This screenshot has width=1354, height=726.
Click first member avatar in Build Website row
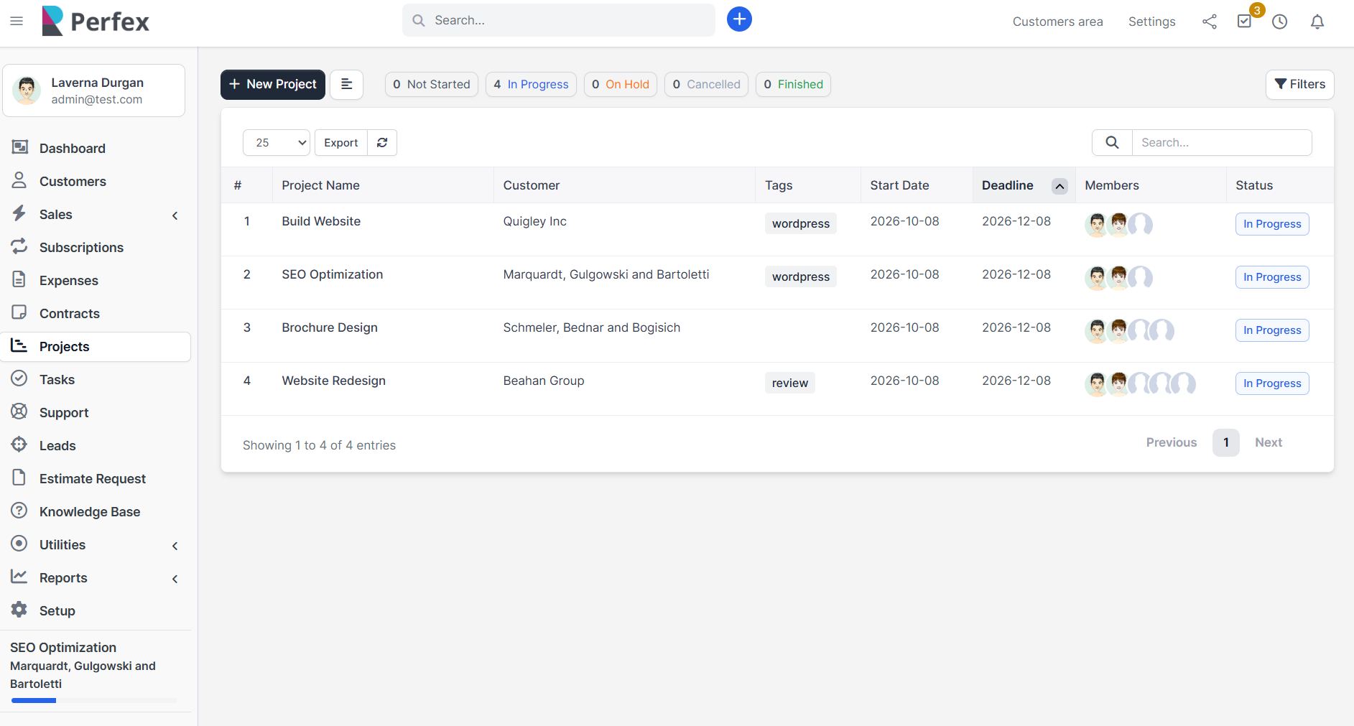(x=1096, y=224)
